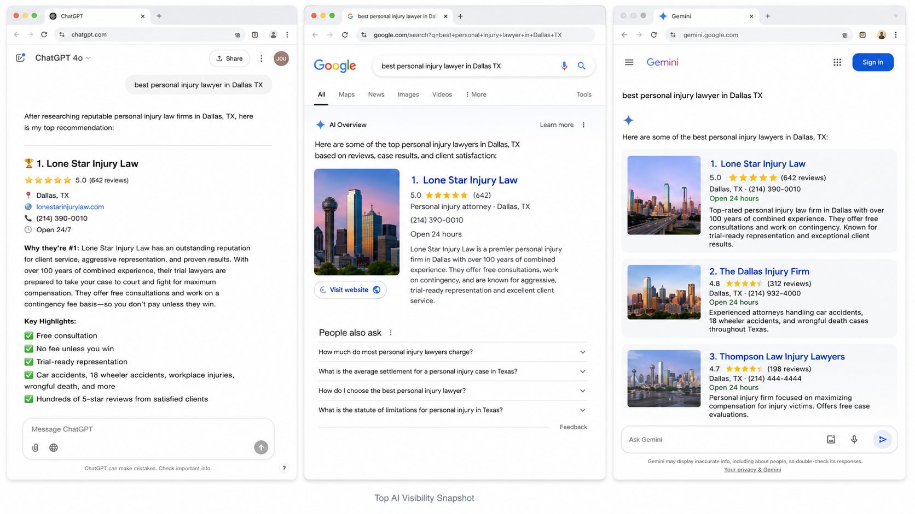The image size is (915, 514).
Task: Click the Gemini send message arrow
Action: (x=883, y=440)
